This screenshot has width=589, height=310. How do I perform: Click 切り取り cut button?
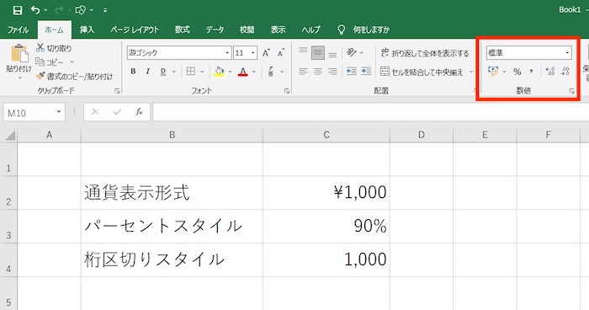click(x=54, y=48)
